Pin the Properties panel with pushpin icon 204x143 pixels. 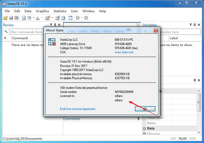pos(194,80)
